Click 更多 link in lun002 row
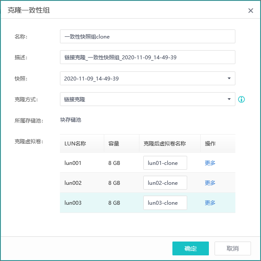 (x=210, y=183)
